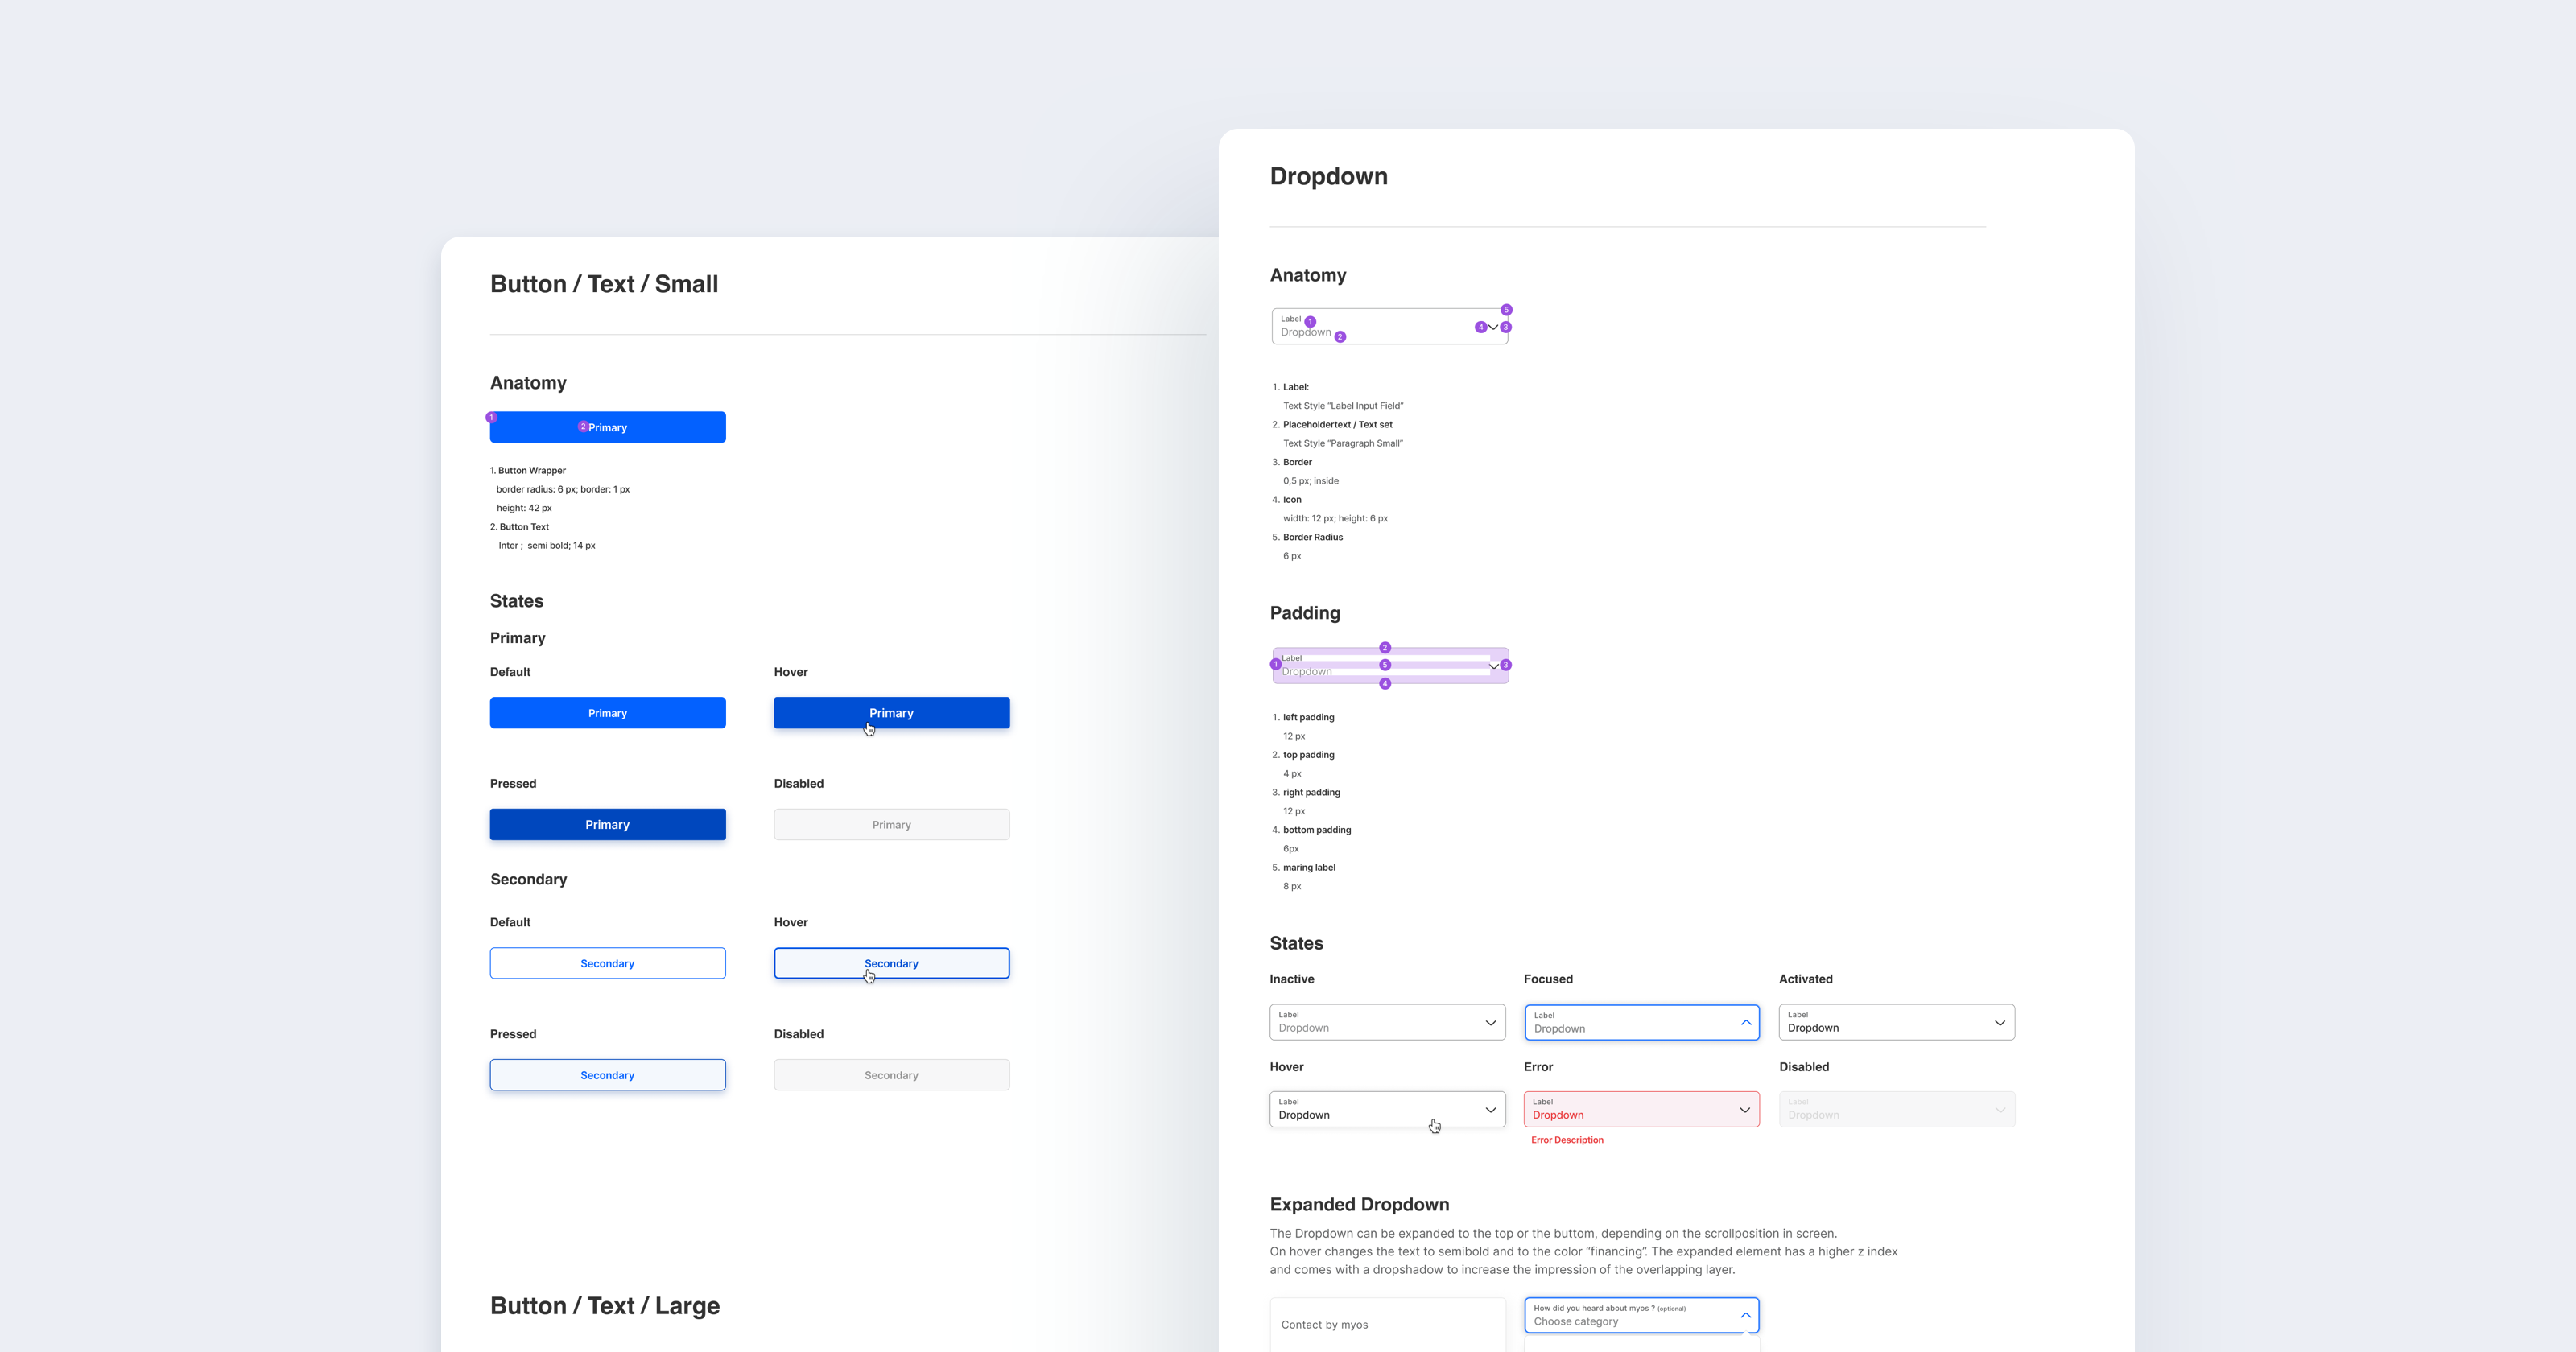Click the Error Description text under the Error dropdown

point(1567,1140)
